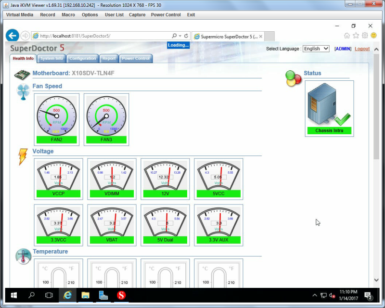Click the Logout link

[362, 49]
